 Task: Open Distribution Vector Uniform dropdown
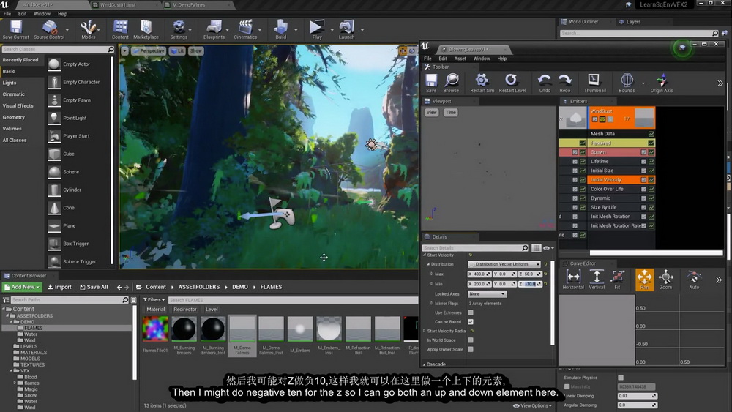(504, 264)
